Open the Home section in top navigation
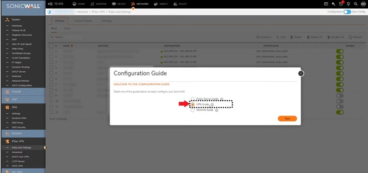This screenshot has width=368, height=173. [x=79, y=4]
